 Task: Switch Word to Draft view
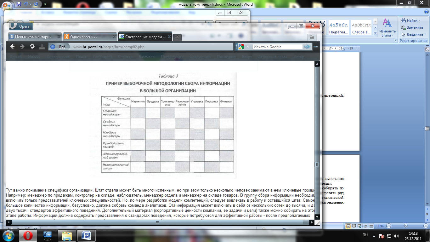(371, 226)
